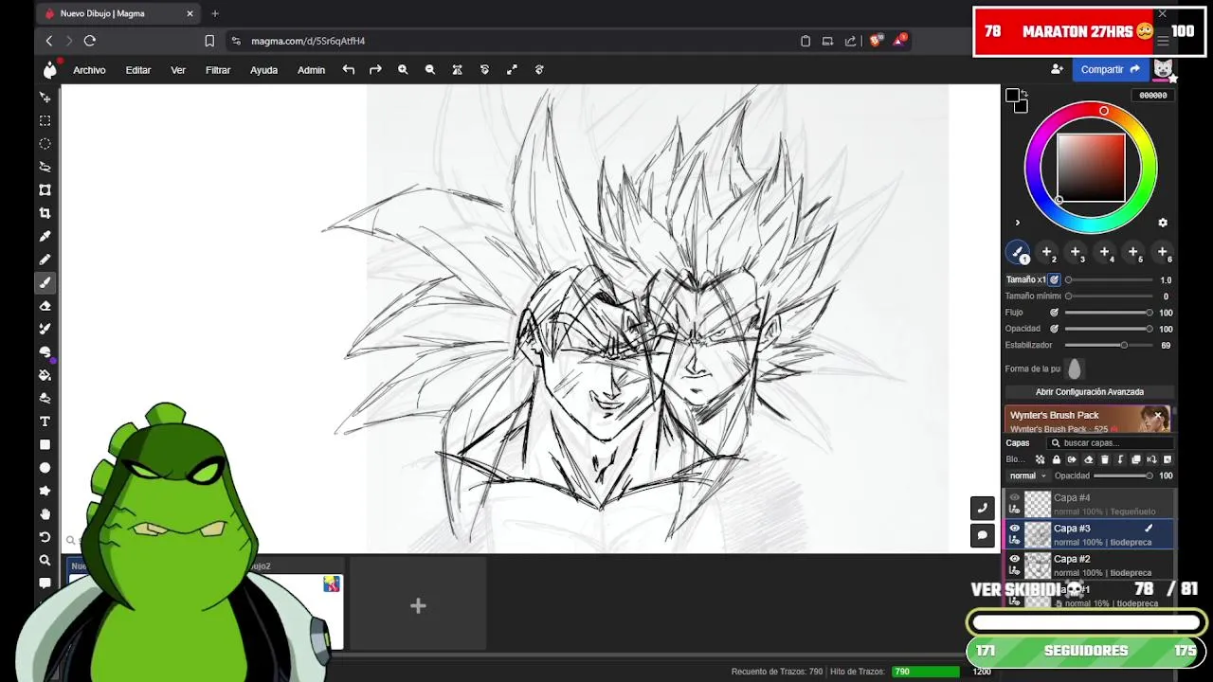Hide layer Capa #2
Viewport: 1213px width, 682px height.
coord(1015,559)
